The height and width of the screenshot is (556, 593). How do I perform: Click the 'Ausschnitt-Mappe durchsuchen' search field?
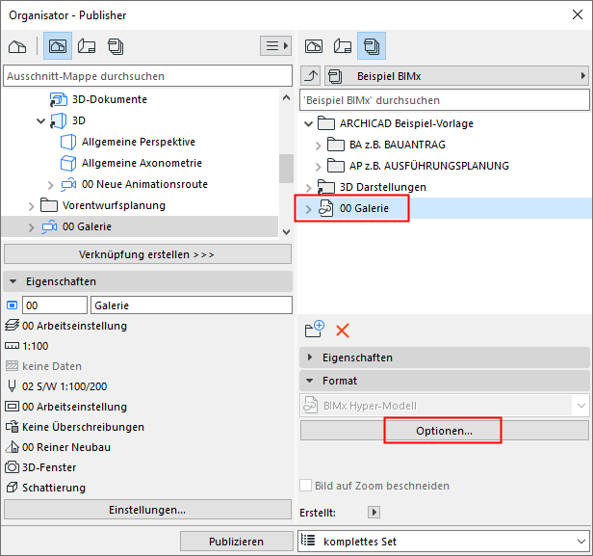[x=147, y=76]
